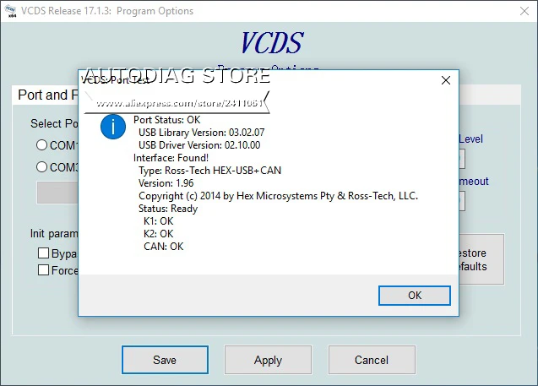Image resolution: width=538 pixels, height=386 pixels.
Task: Click the 'Select Port' label
Action: tap(55, 123)
